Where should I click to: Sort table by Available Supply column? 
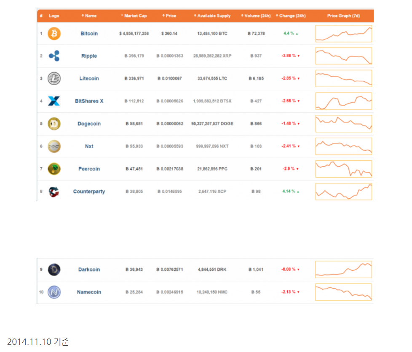click(212, 16)
